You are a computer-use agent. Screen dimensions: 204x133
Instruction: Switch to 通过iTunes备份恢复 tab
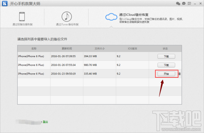[x=67, y=24]
